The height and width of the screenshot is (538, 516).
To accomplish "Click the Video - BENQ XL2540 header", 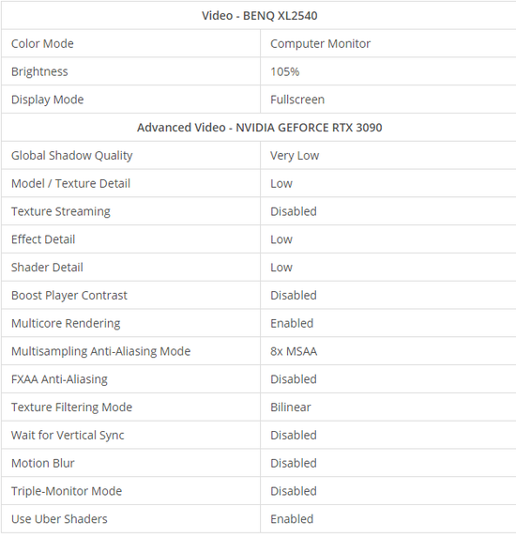I will (x=259, y=16).
